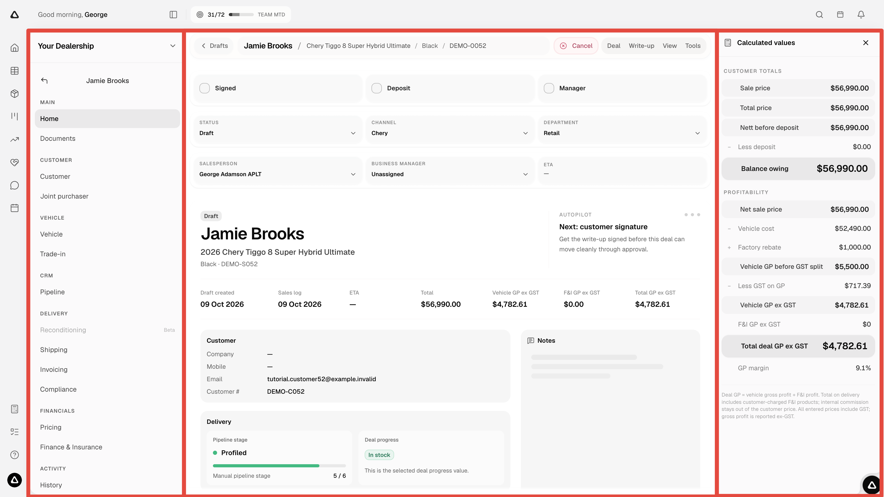Open the calendar icon in left rail
The width and height of the screenshot is (884, 497).
coord(14,208)
